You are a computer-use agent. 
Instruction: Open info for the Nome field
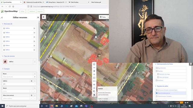[35, 74]
